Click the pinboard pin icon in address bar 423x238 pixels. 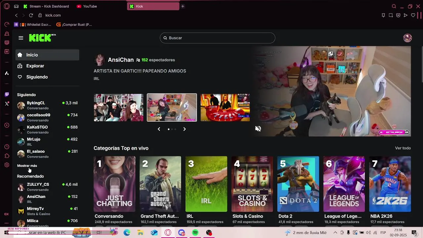(383, 15)
